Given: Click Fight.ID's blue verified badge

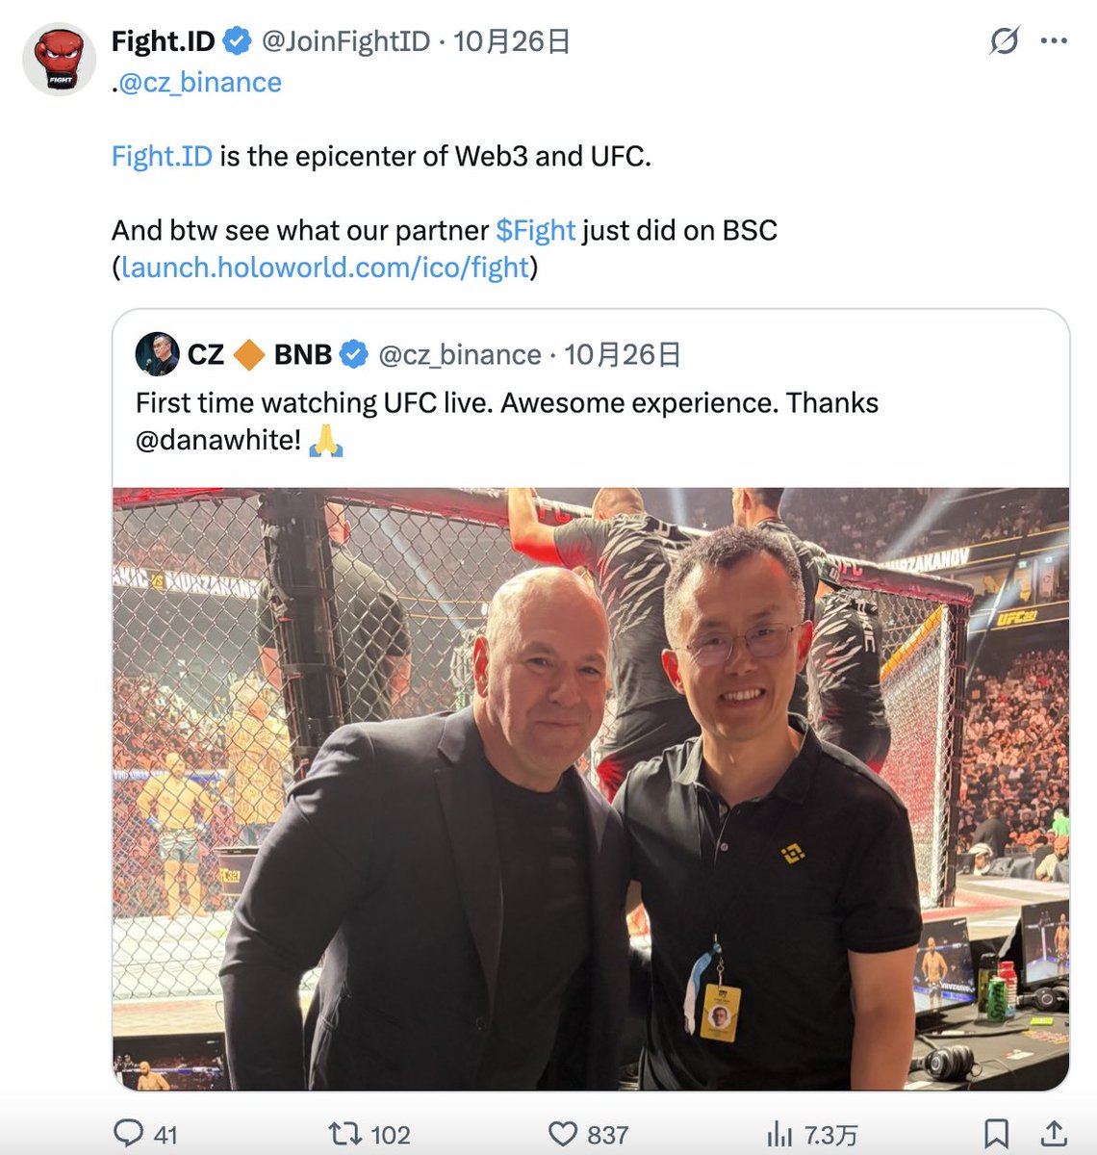Looking at the screenshot, I should (x=238, y=41).
